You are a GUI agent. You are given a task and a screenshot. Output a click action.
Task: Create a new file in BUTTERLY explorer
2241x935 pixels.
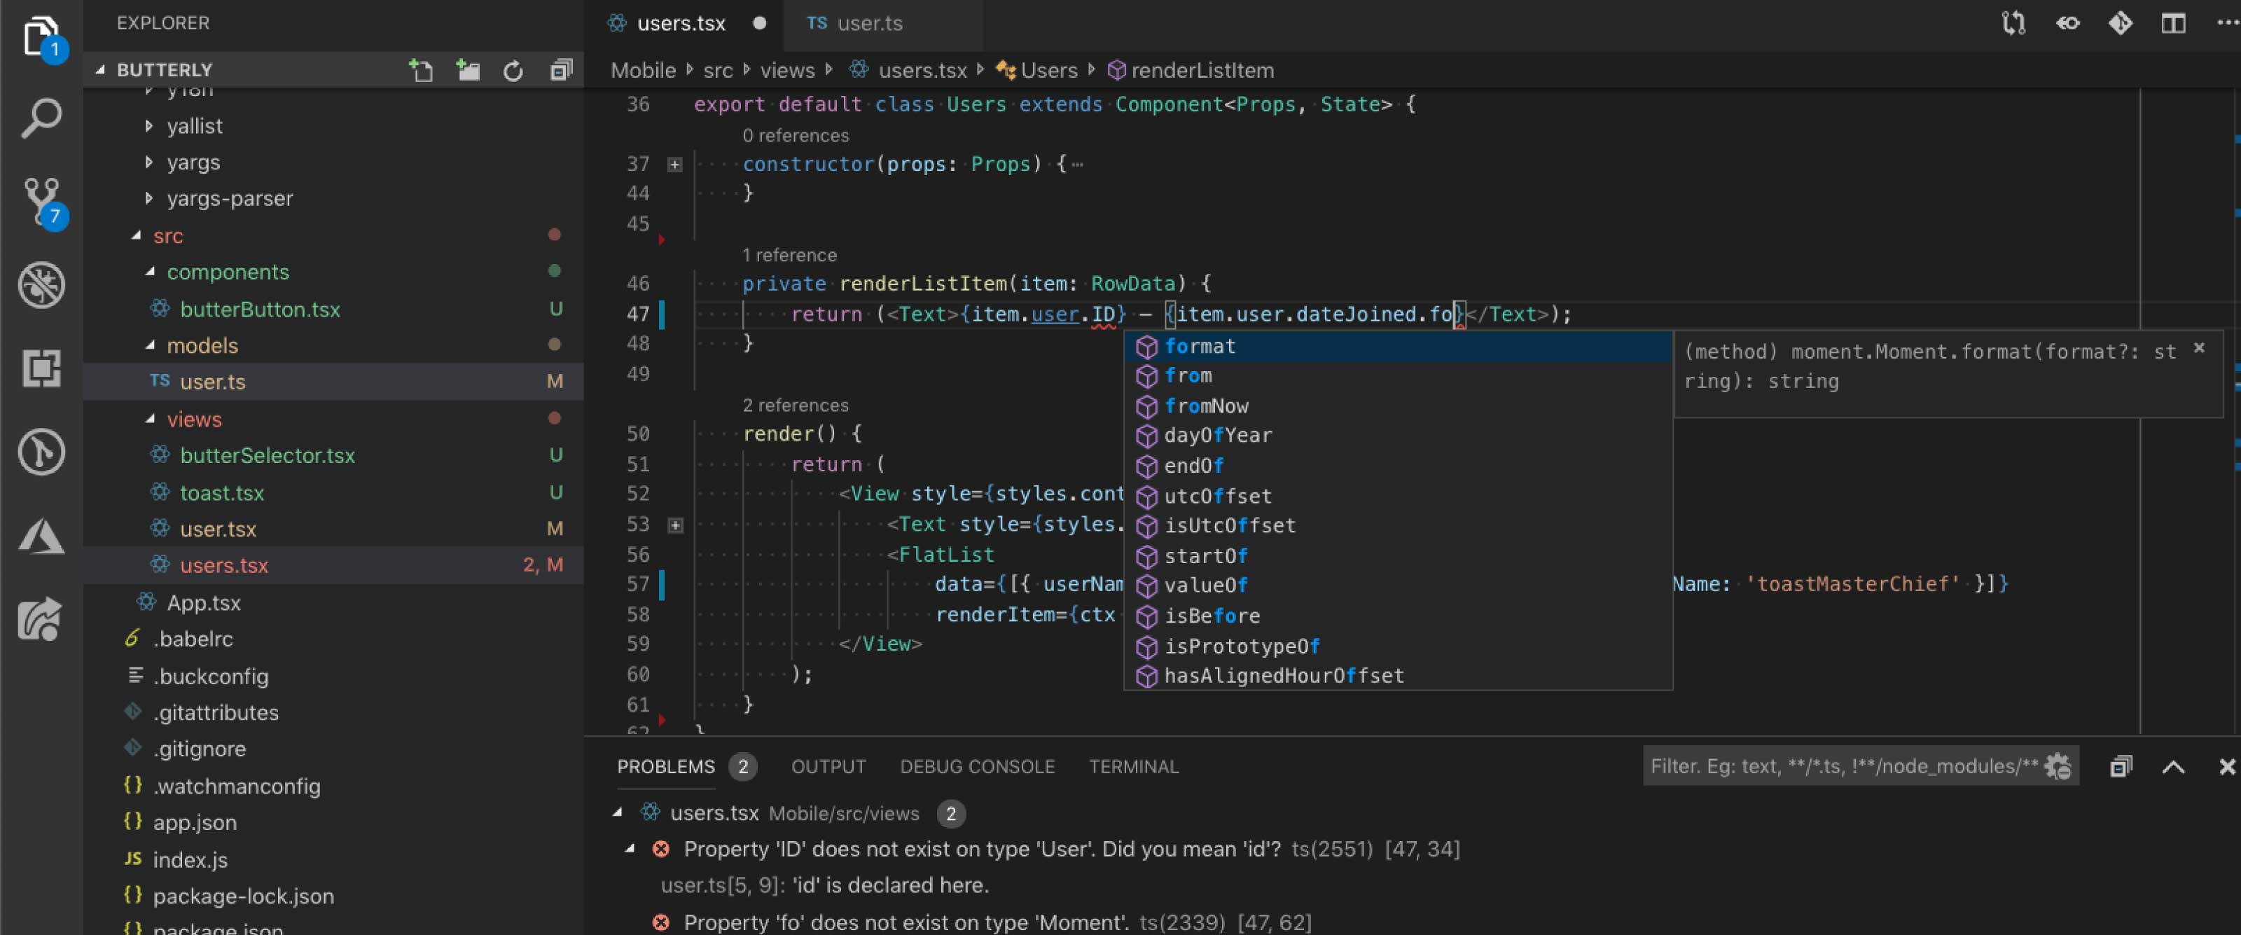(421, 69)
